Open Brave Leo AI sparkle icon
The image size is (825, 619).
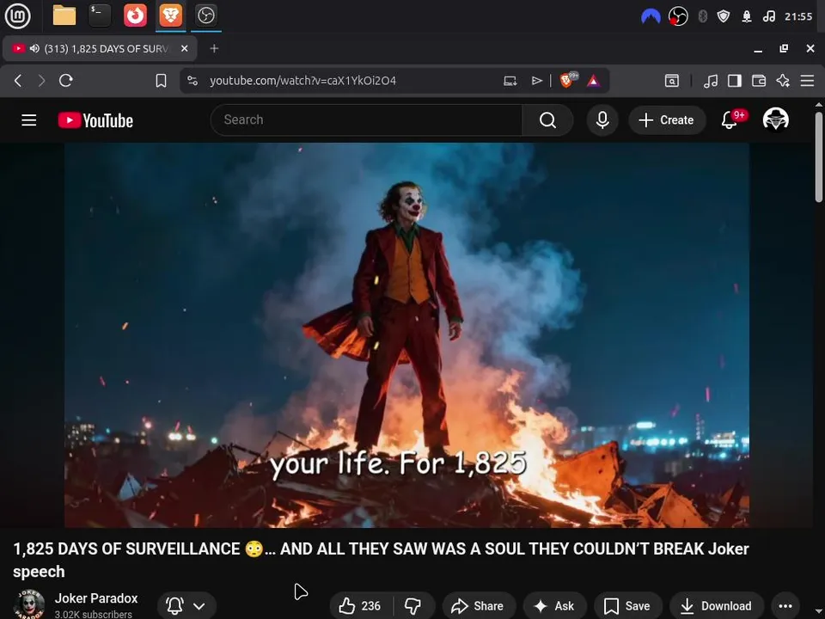click(x=783, y=81)
